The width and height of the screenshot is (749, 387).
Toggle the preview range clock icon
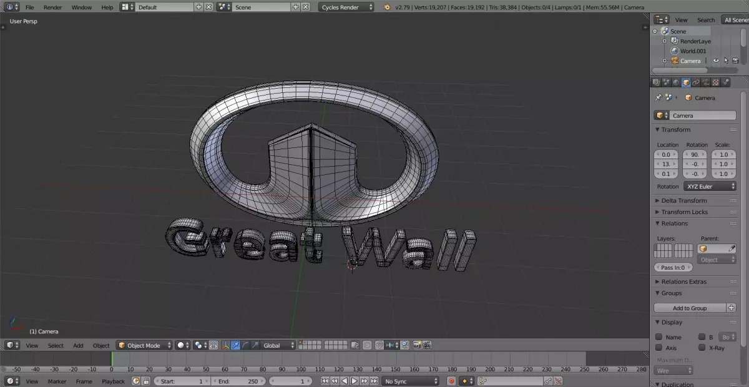point(136,381)
